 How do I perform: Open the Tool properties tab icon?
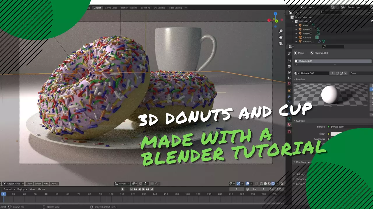pyautogui.click(x=289, y=54)
